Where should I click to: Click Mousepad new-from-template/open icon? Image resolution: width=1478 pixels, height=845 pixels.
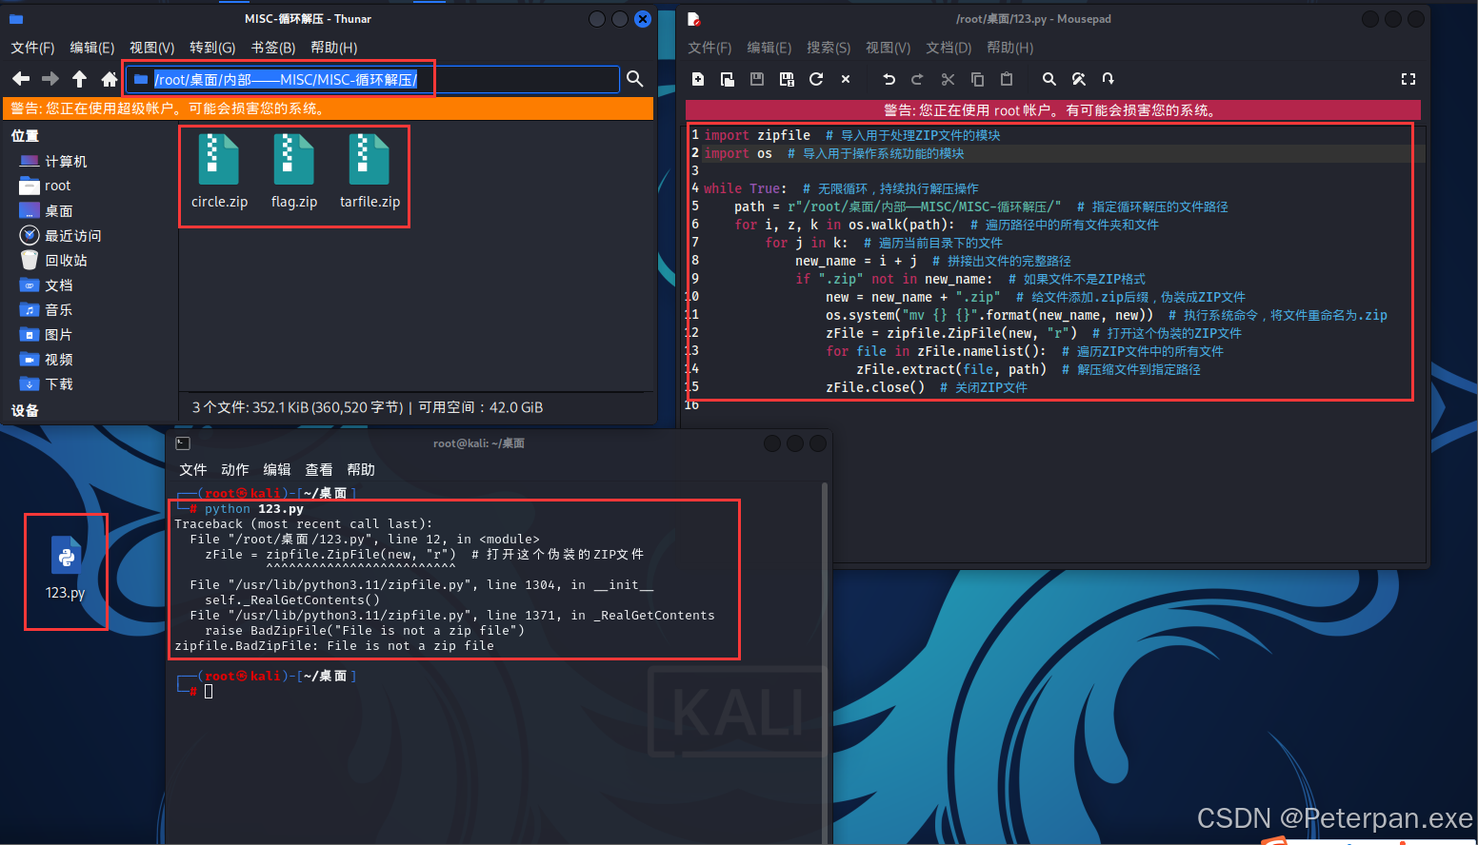[x=728, y=79]
